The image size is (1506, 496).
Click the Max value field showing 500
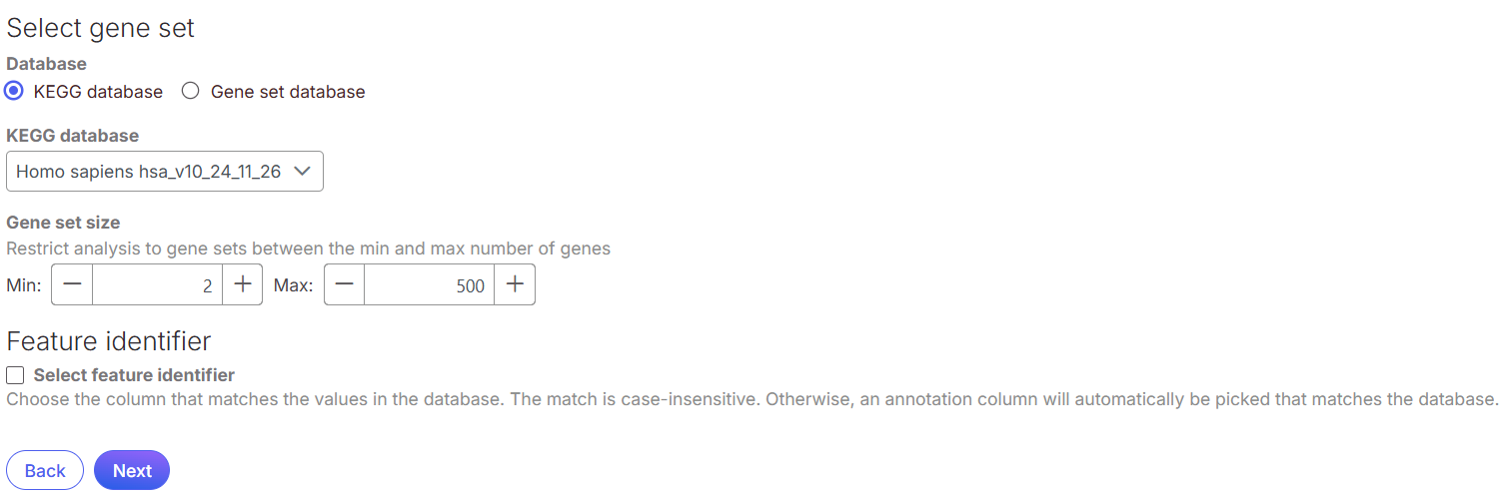click(429, 285)
